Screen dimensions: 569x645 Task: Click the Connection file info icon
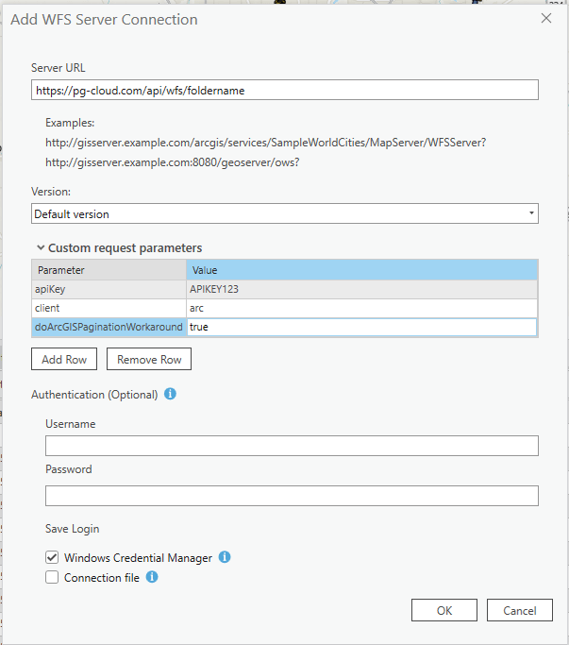click(152, 577)
